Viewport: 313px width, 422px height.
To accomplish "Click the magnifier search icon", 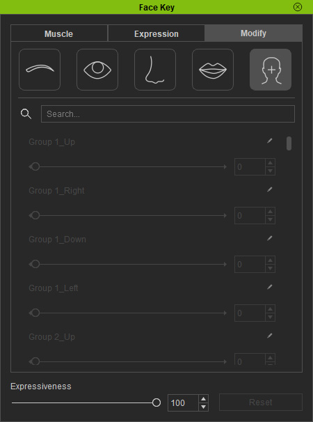I will (x=26, y=114).
